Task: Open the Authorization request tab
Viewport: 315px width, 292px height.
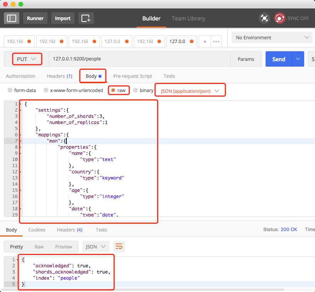Action: (x=20, y=76)
